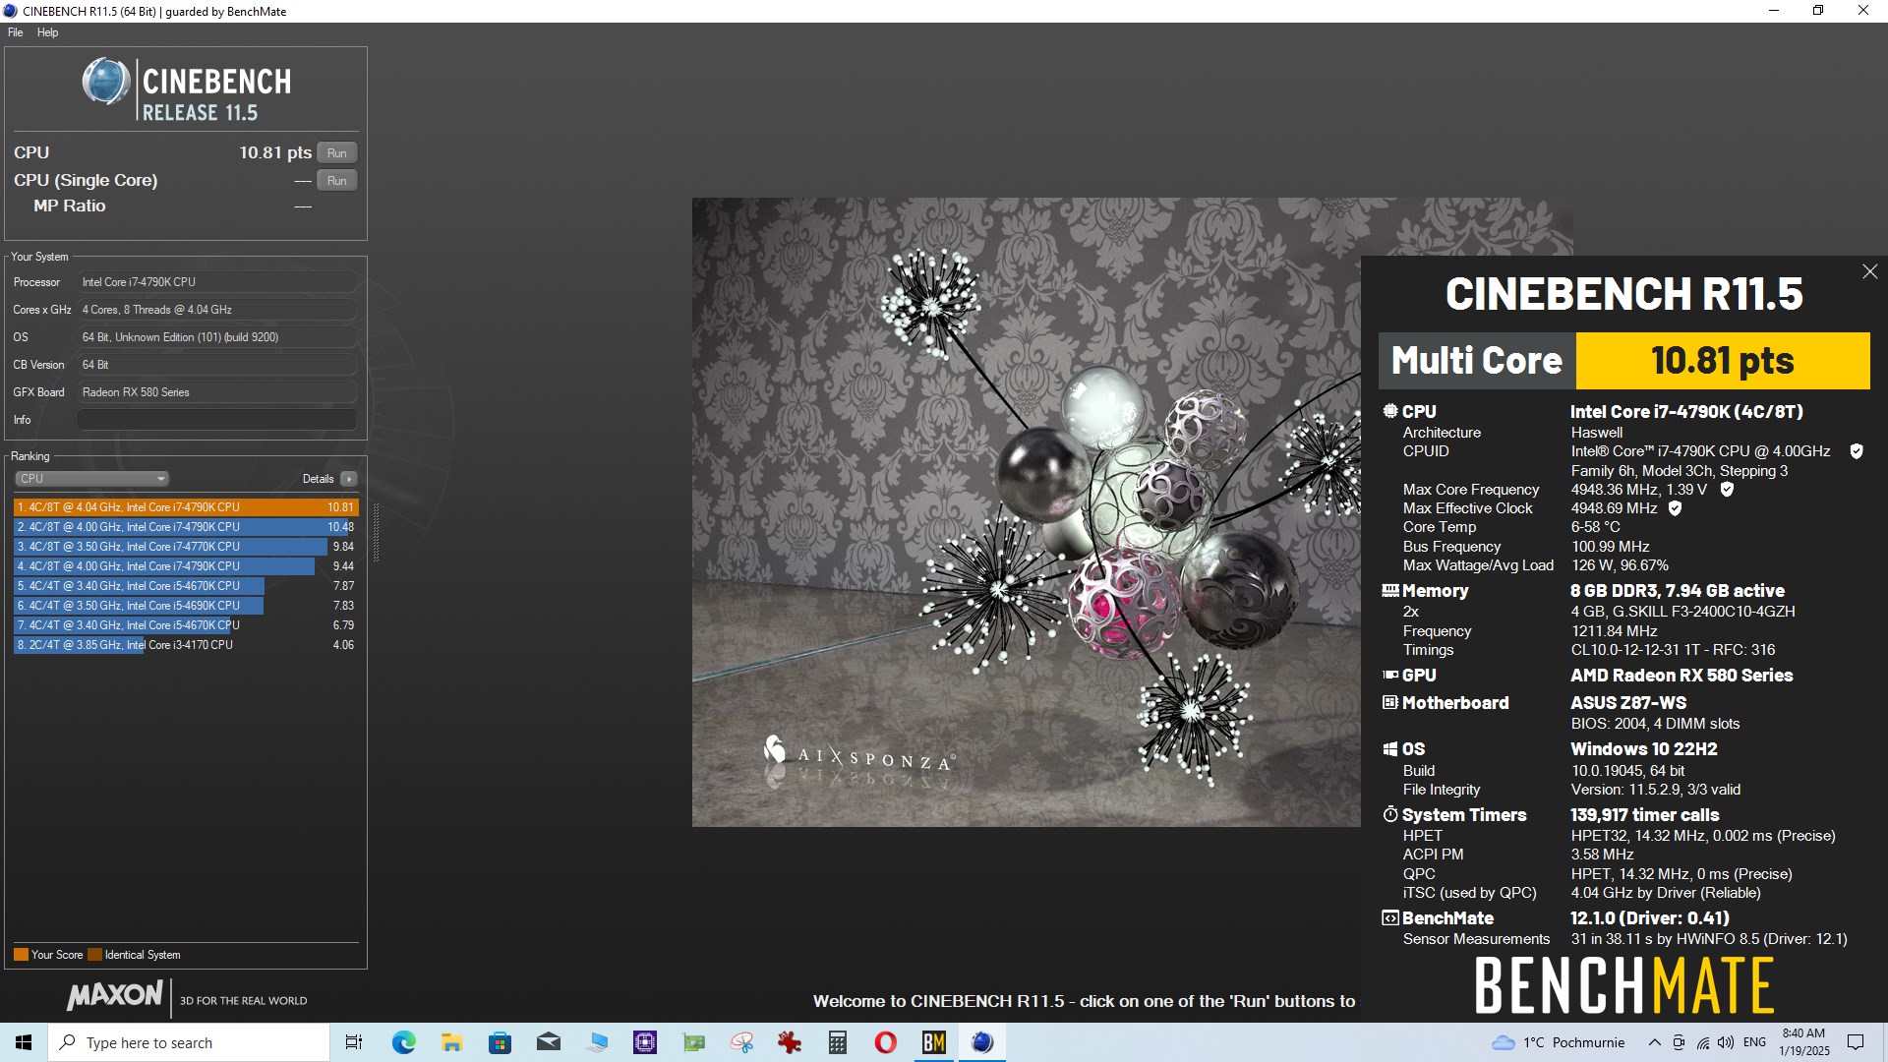1888x1062 pixels.
Task: Select ranking entry 4 scoring 9.44
Action: 186,566
